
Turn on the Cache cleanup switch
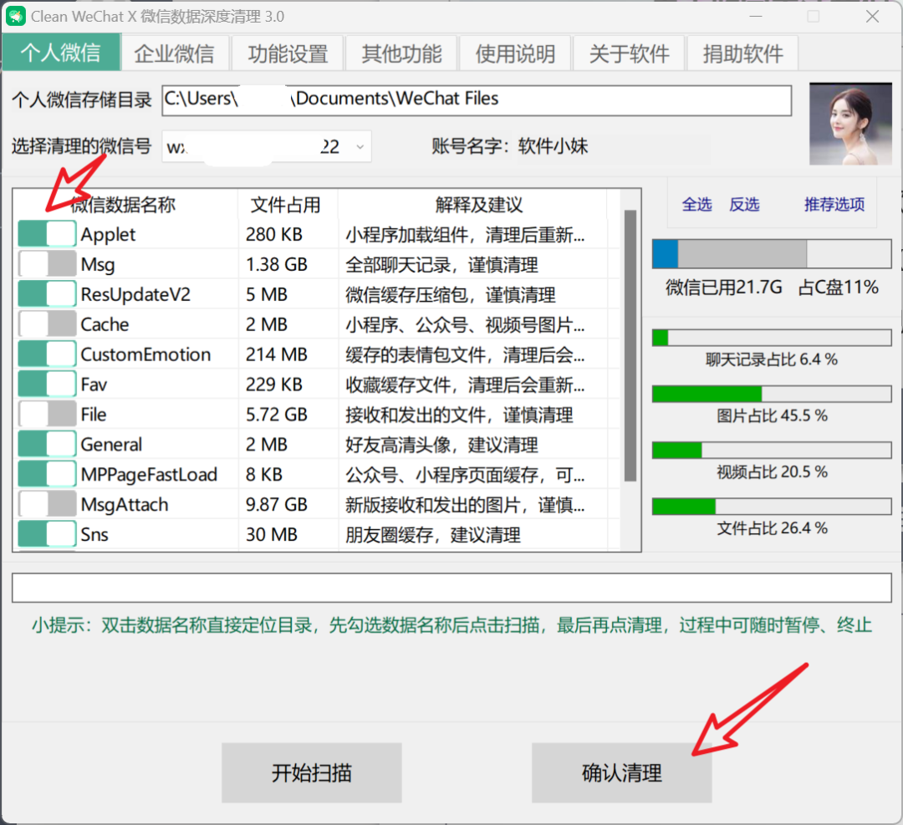47,323
